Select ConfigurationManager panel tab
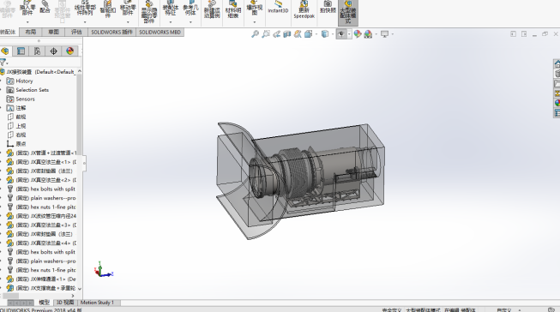The width and height of the screenshot is (560, 312). pyautogui.click(x=37, y=51)
